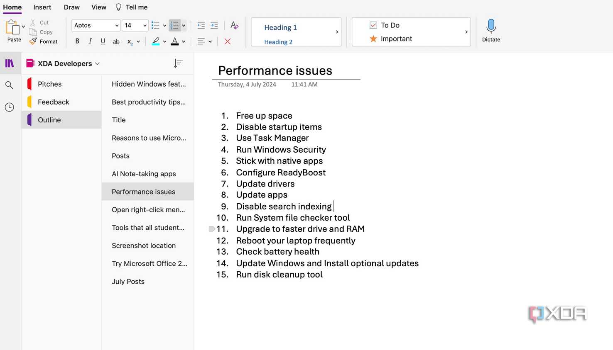Switch to the Draw tab
The width and height of the screenshot is (613, 350).
tap(72, 7)
